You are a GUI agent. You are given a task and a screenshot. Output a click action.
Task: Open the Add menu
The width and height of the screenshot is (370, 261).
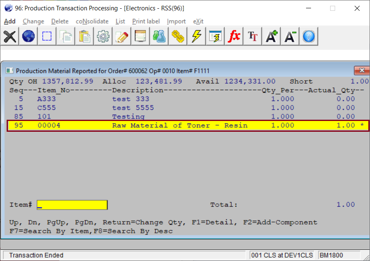[10, 21]
